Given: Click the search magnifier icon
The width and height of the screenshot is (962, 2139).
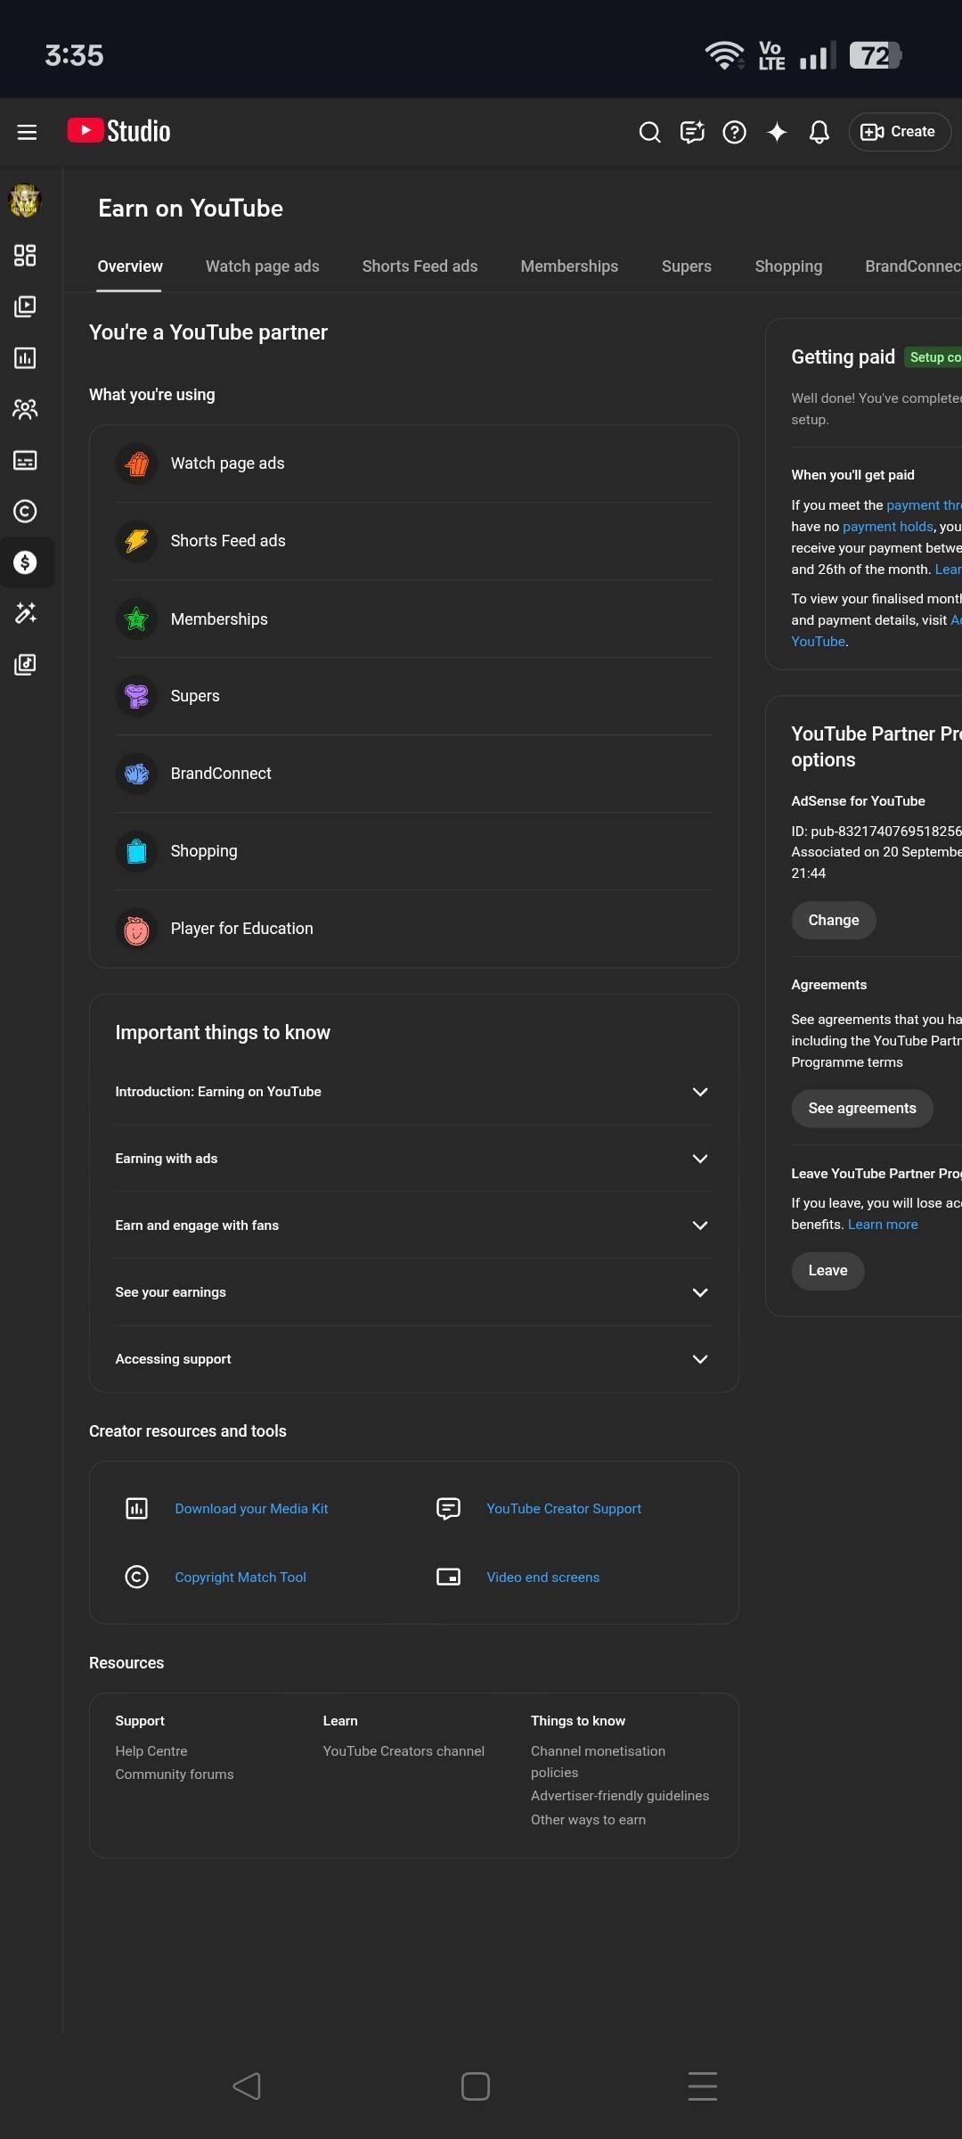Looking at the screenshot, I should click(x=649, y=132).
